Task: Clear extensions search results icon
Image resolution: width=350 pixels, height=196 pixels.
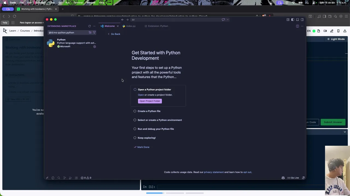Action: pos(90,32)
